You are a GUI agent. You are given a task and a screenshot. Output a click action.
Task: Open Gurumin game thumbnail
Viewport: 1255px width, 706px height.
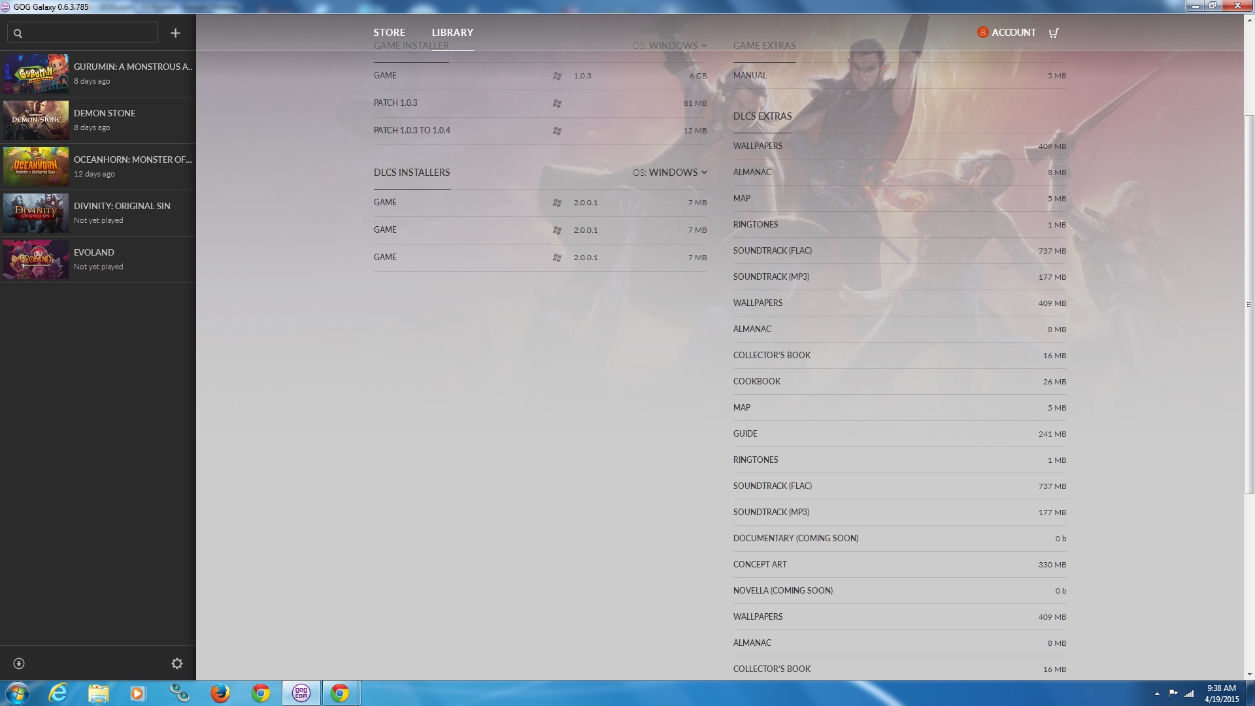pos(36,74)
